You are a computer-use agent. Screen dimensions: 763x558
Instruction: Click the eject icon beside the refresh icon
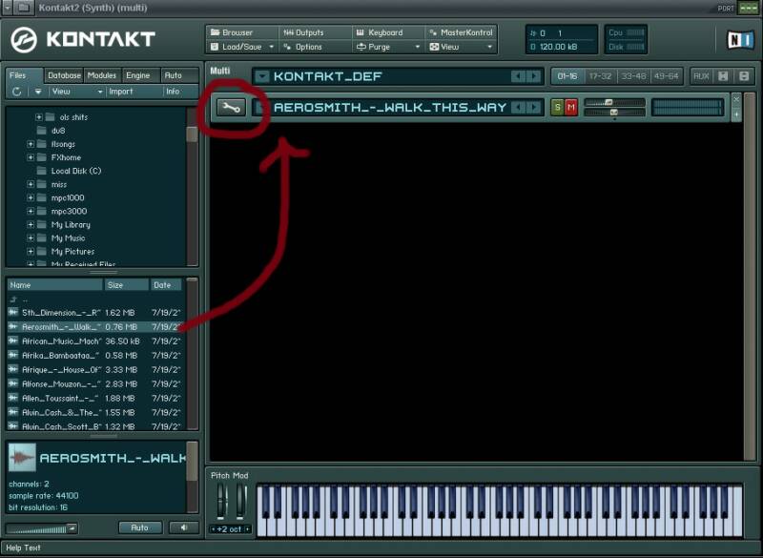click(38, 92)
